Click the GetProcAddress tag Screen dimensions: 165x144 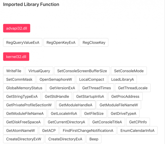(125, 96)
